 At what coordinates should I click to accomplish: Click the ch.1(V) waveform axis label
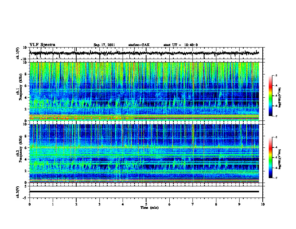click(18, 53)
